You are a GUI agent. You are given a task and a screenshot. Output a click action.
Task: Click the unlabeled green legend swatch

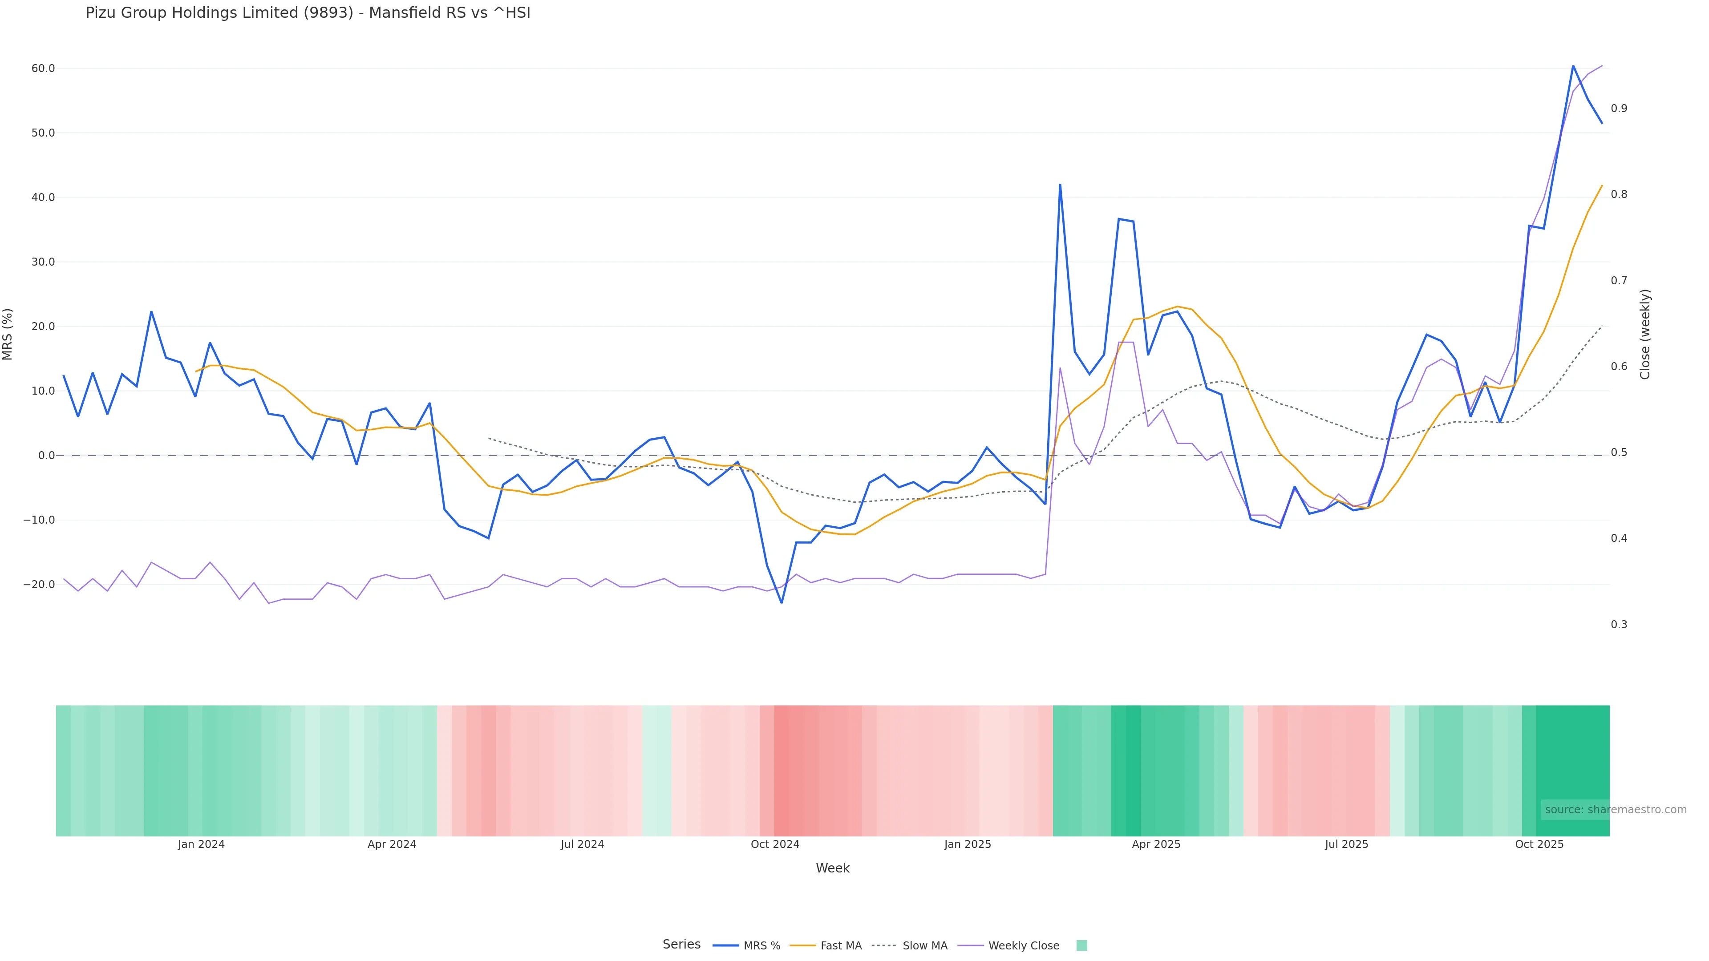[1081, 946]
